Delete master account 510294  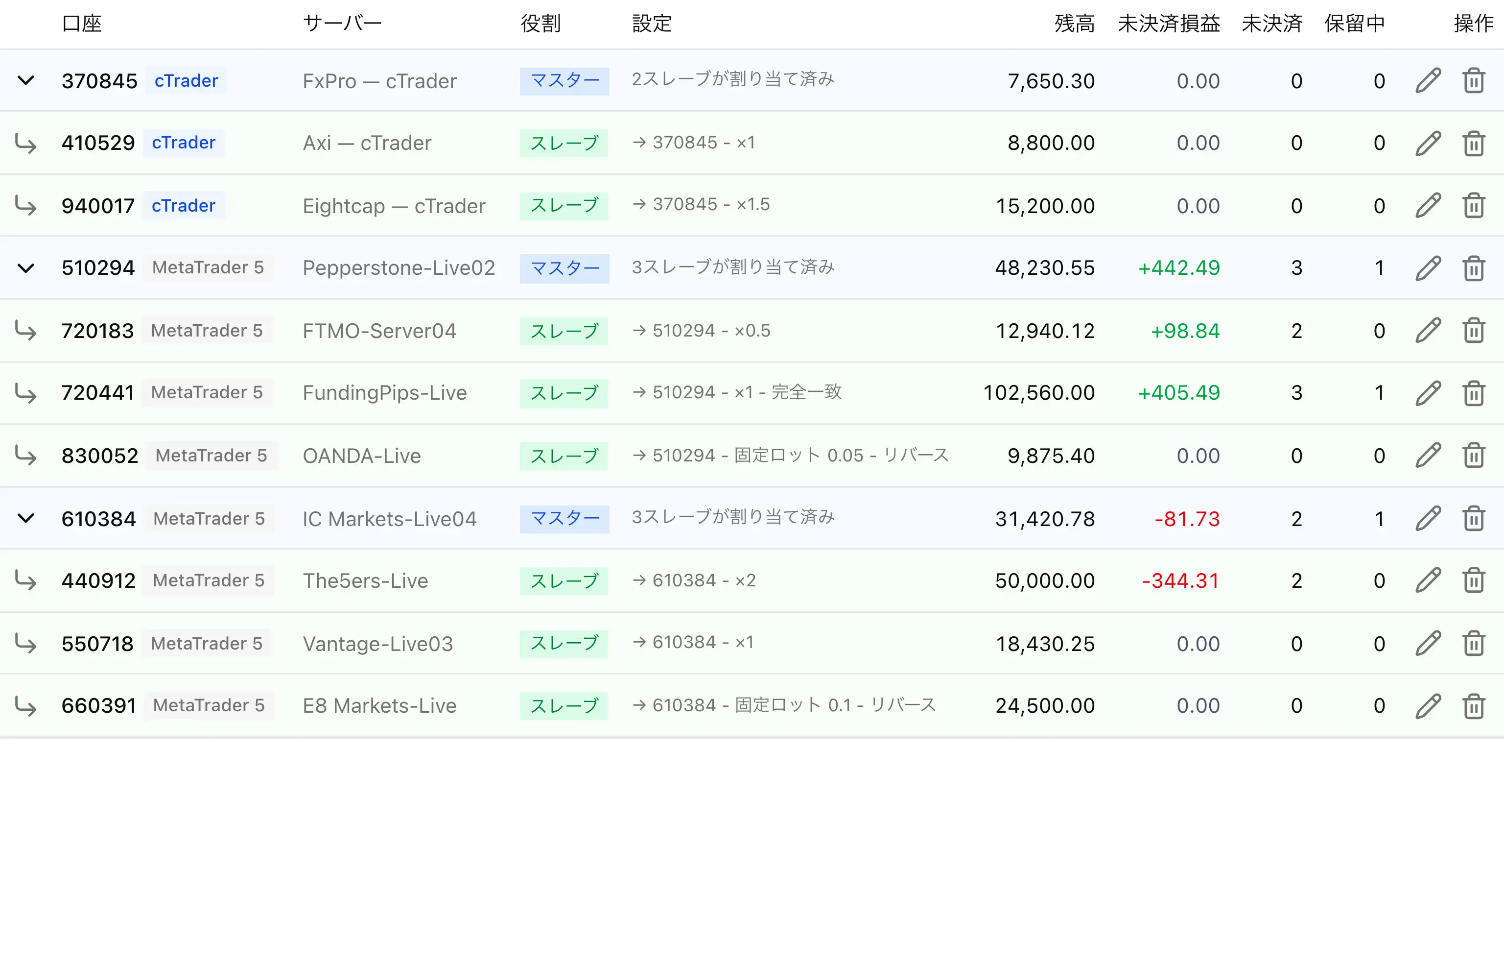(x=1474, y=268)
